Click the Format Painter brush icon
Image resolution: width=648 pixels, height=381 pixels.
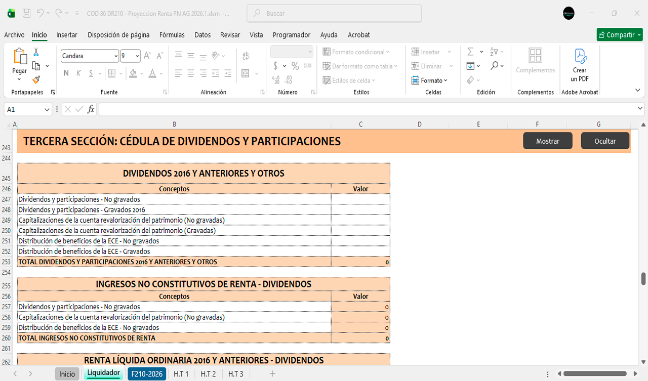36,79
